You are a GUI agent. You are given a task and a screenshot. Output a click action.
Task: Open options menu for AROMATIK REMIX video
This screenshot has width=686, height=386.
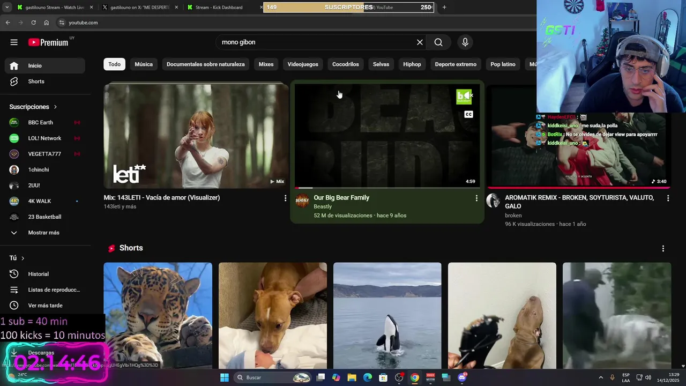(668, 198)
